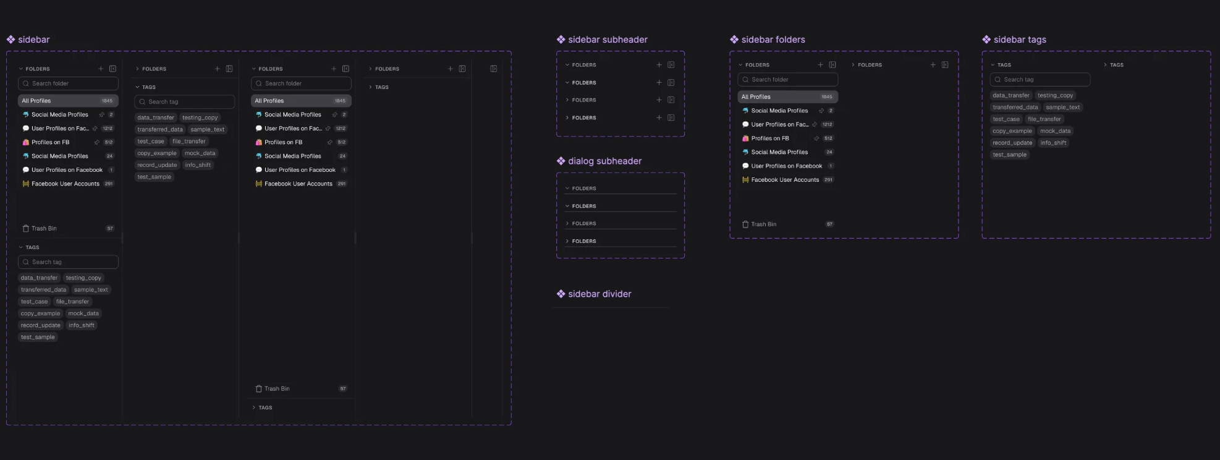Click the component diamond icon beside sidebar tags title
Image resolution: width=1220 pixels, height=460 pixels.
coord(986,40)
